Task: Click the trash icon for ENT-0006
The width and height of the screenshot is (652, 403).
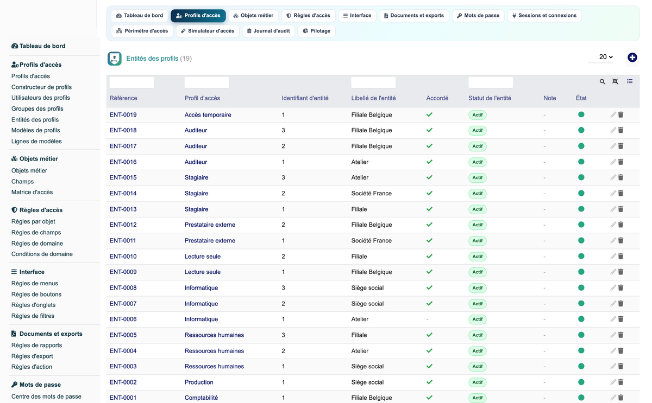Action: coord(620,319)
